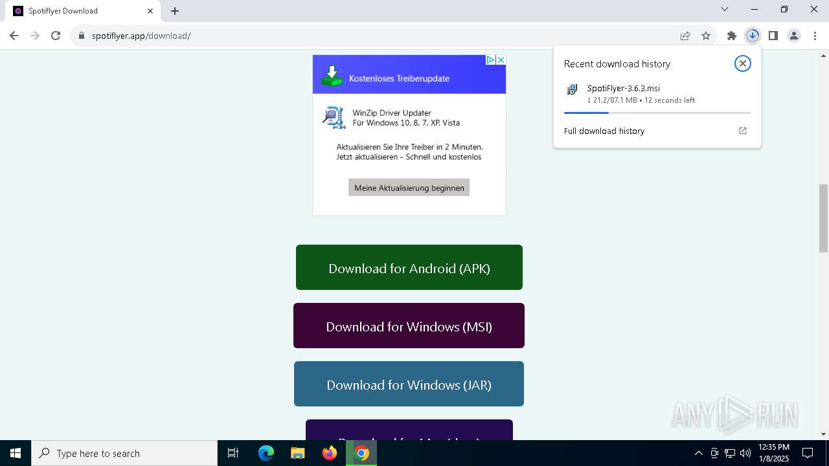Open the tab search chevron

725,9
